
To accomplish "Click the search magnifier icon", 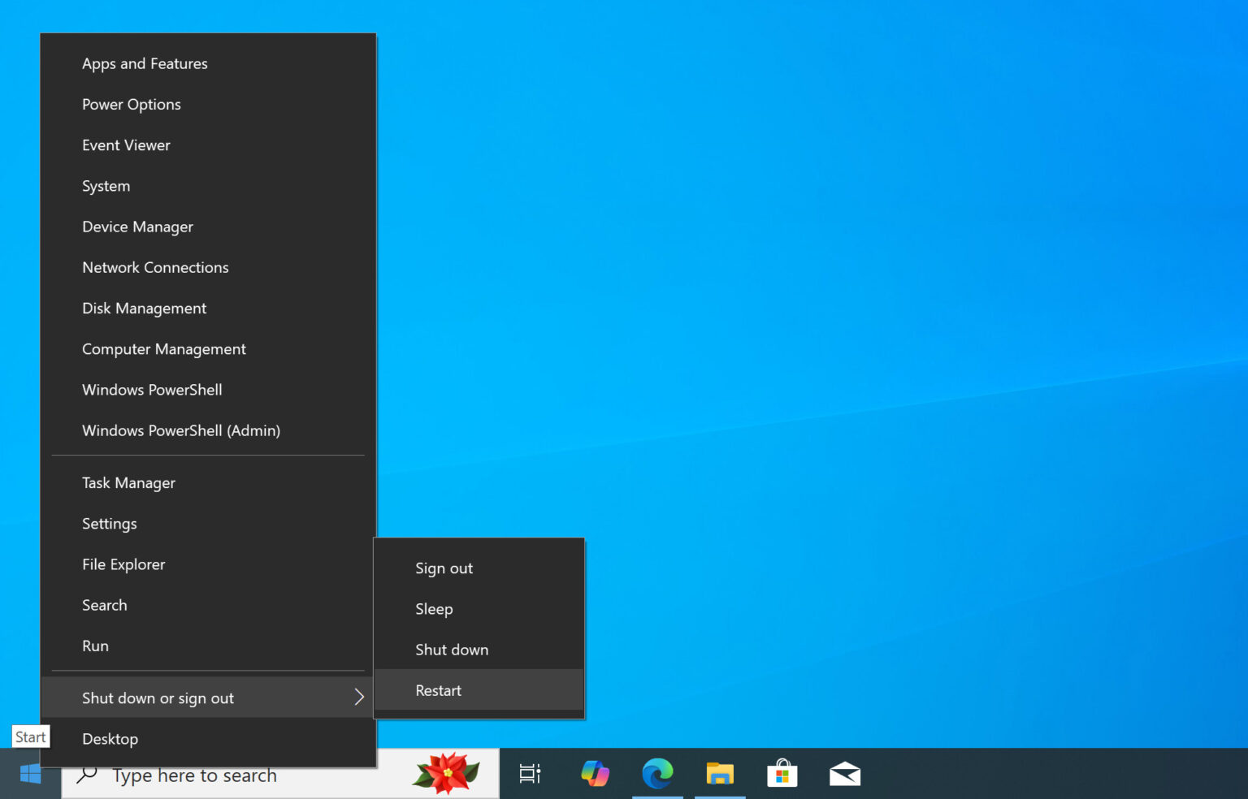I will (x=86, y=774).
